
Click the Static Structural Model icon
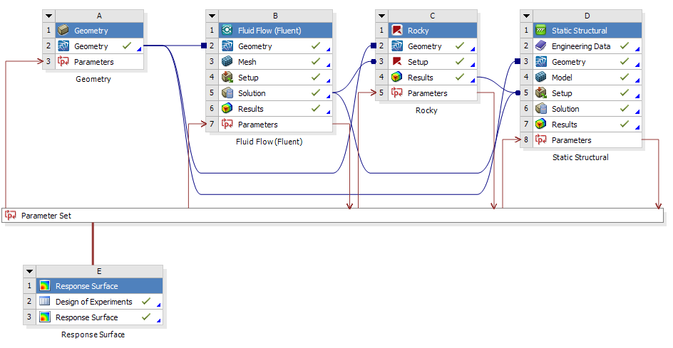click(541, 78)
